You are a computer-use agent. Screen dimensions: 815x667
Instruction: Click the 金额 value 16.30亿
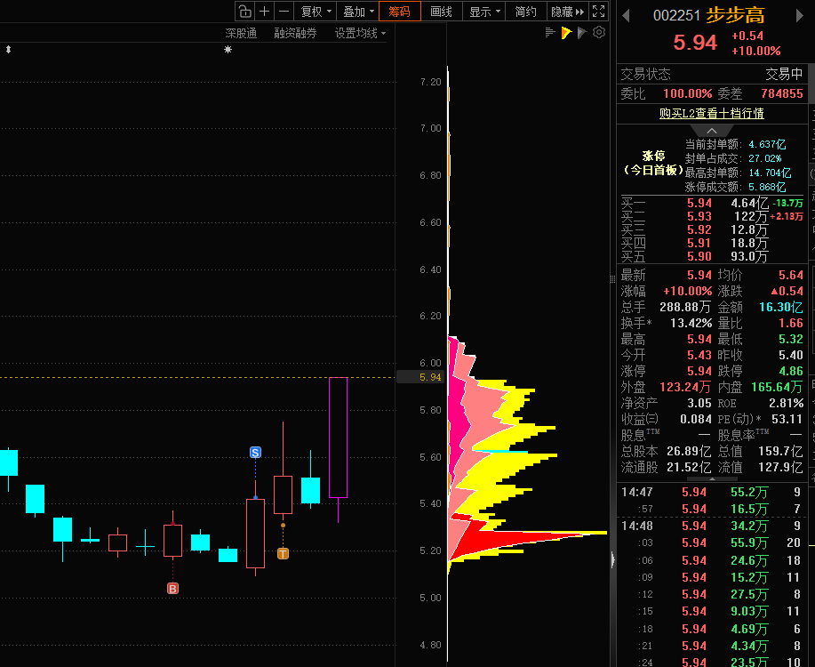point(780,307)
